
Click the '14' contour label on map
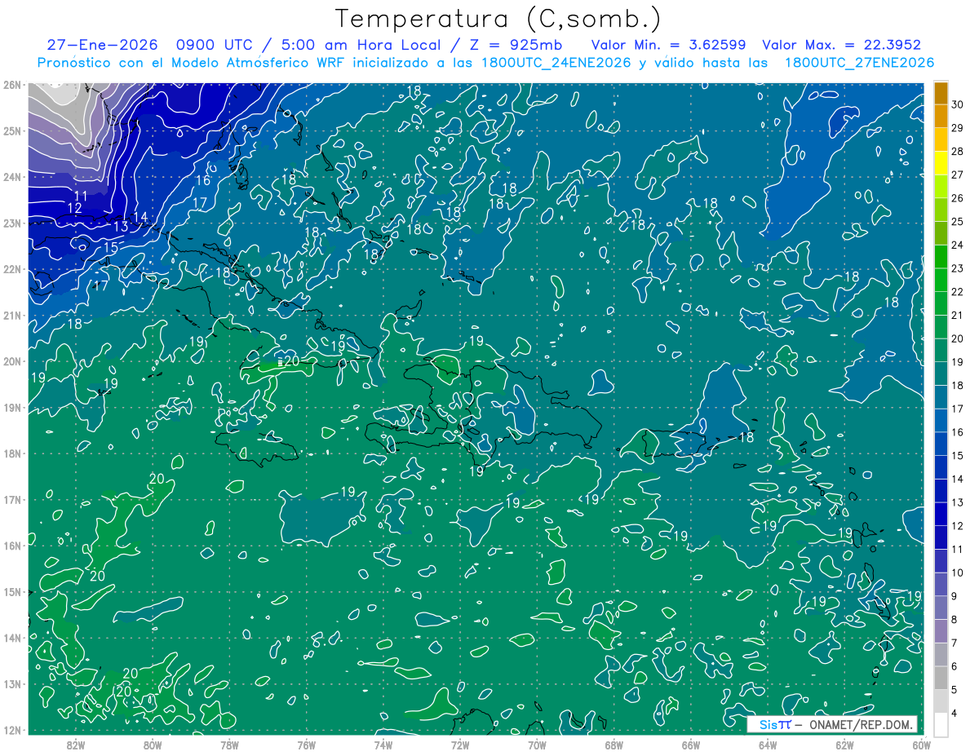(x=140, y=217)
